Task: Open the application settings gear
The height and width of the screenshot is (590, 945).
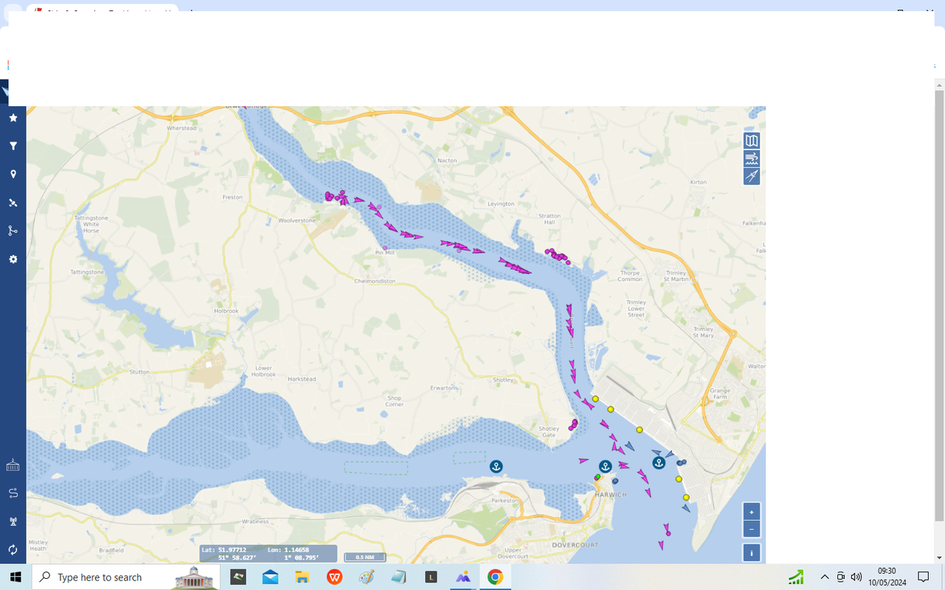Action: [13, 259]
